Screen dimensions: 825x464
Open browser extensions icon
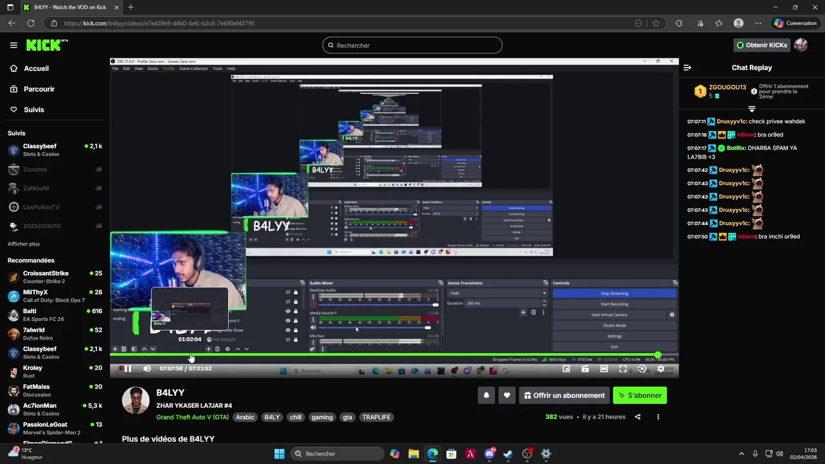click(x=679, y=23)
